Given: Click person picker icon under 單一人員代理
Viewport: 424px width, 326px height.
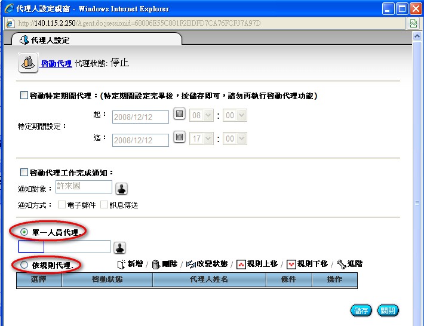Looking at the screenshot, I should click(x=119, y=248).
